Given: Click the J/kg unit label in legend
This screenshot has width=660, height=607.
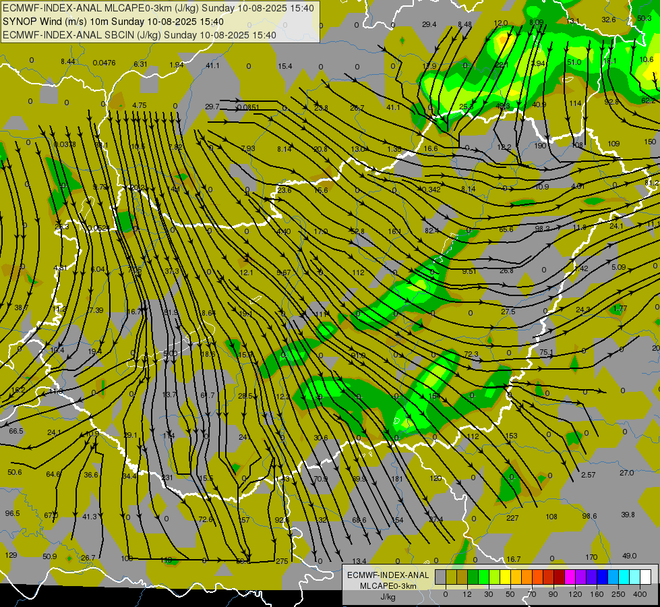Looking at the screenshot, I should [x=388, y=597].
